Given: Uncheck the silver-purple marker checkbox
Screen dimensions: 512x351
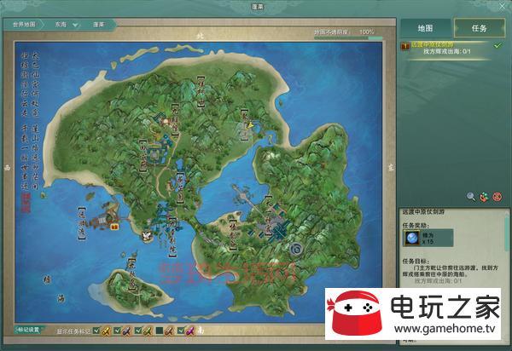Looking at the screenshot, I should tap(117, 331).
